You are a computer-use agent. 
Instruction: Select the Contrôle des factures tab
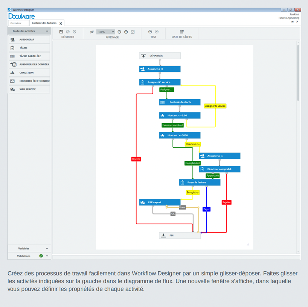click(44, 23)
